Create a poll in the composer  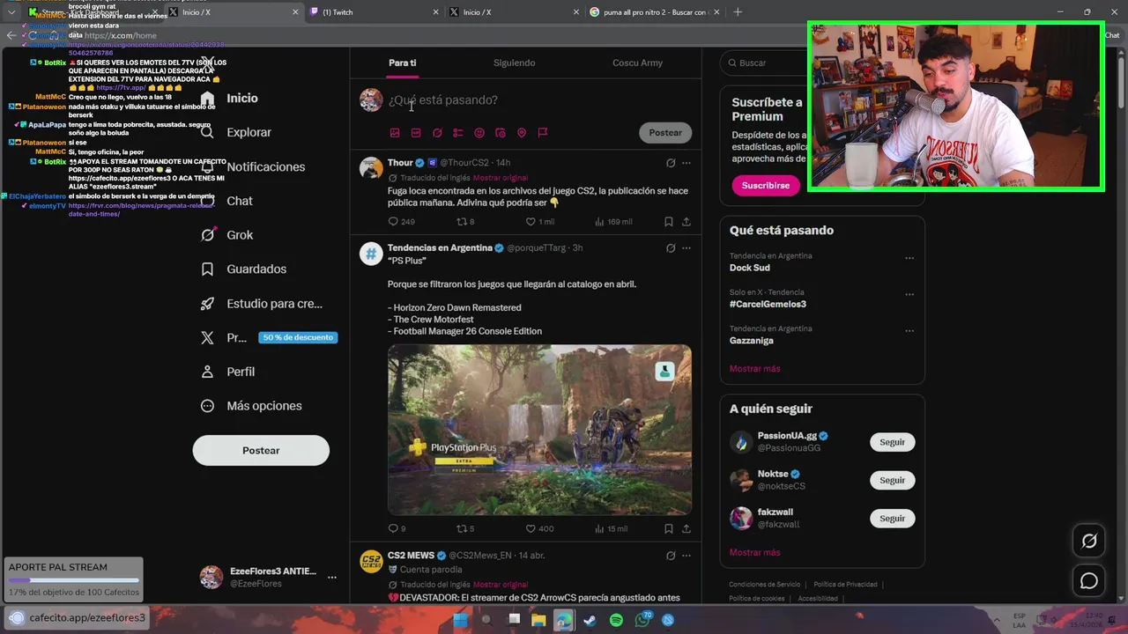458,133
